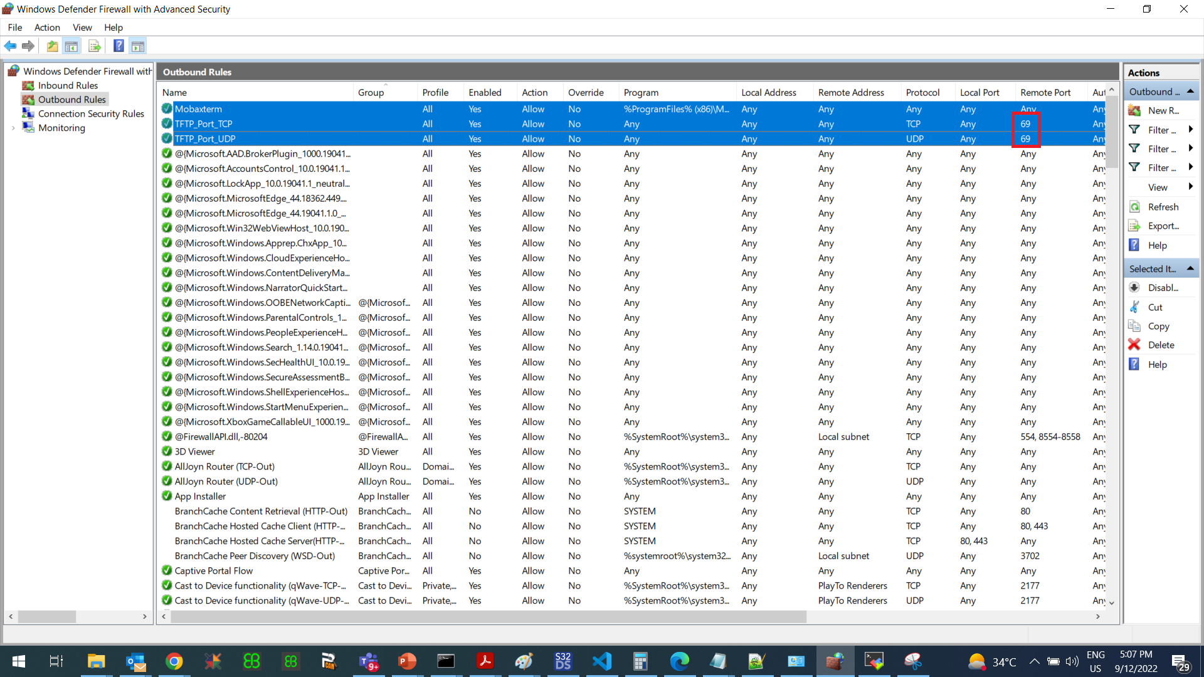The image size is (1204, 677).
Task: Toggle Show/Hide Action Pane toolbar icon
Action: point(138,46)
